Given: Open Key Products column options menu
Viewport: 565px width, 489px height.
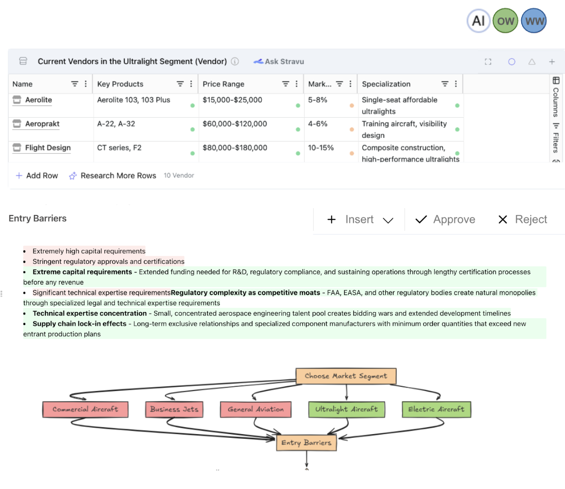Looking at the screenshot, I should coord(191,84).
